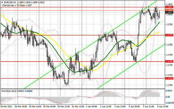Click the '26 Mar 2021' time axis label
This screenshot has width=174, height=109.
coord(6,106)
